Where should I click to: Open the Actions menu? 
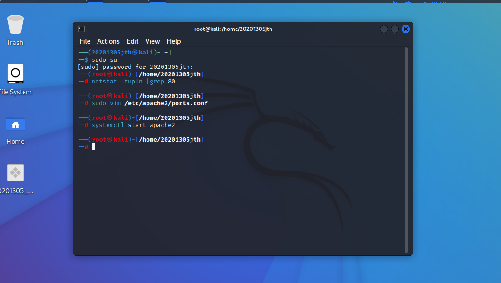pyautogui.click(x=108, y=41)
